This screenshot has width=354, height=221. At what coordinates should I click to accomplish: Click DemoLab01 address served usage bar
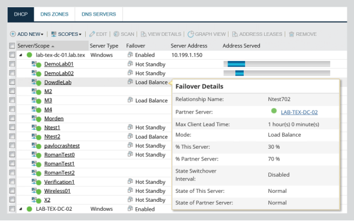(277, 64)
